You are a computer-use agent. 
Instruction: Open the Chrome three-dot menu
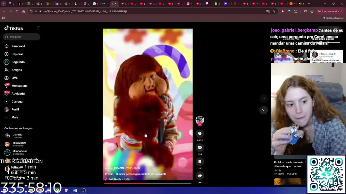342,11
